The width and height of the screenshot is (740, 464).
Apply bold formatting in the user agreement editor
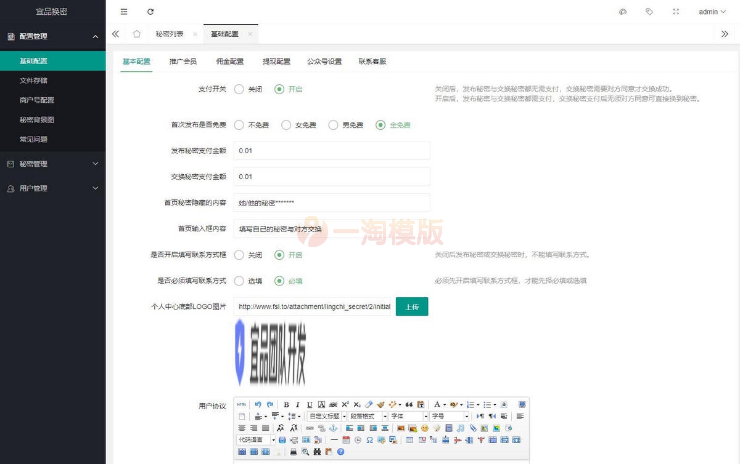(x=286, y=404)
